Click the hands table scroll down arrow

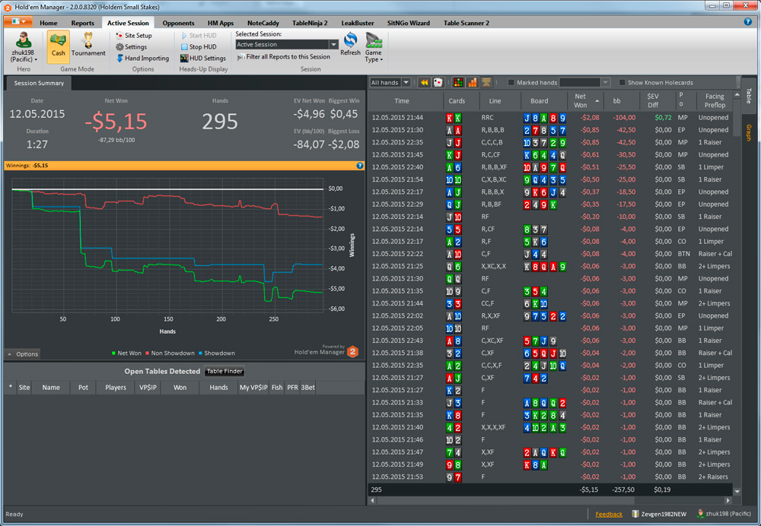point(737,492)
